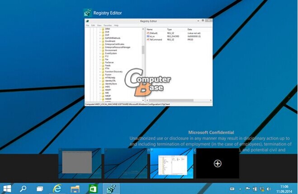Click tree pane scroll down arrow
Screen dimensions: 298x194
[x=143, y=100]
